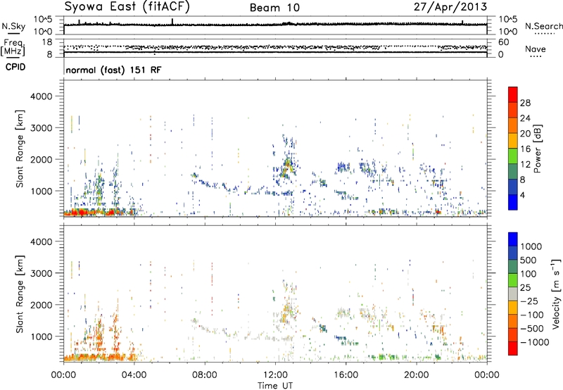Click the gray segment of velocity colorbar

(513, 294)
